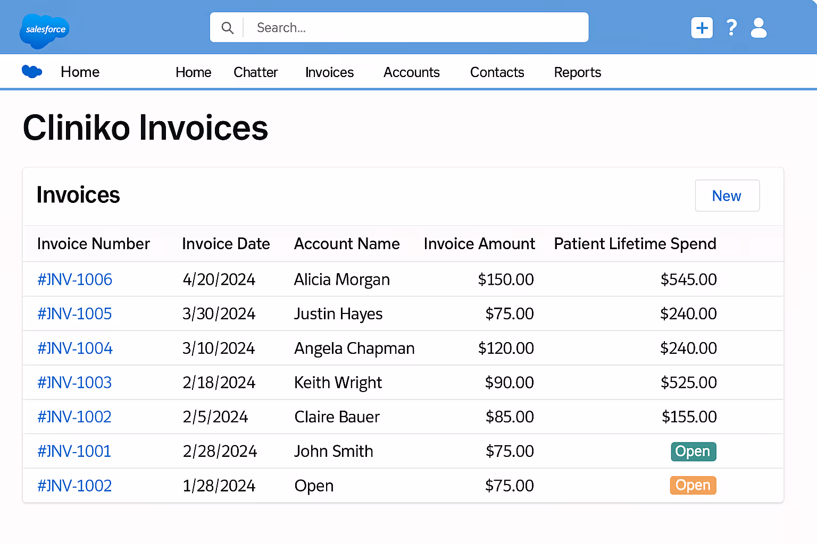Click the Invoice Amount column header

479,243
